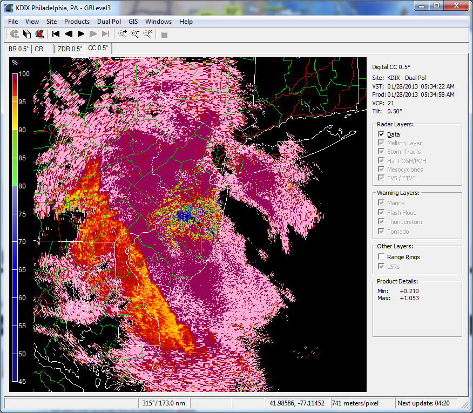This screenshot has width=473, height=413.
Task: Click the 'Tilt: 0.50°' text
Action: [387, 111]
